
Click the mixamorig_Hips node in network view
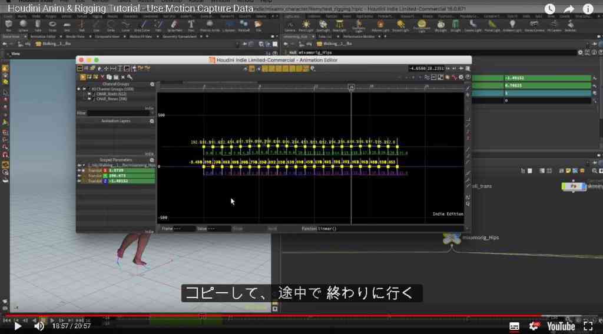(x=452, y=238)
